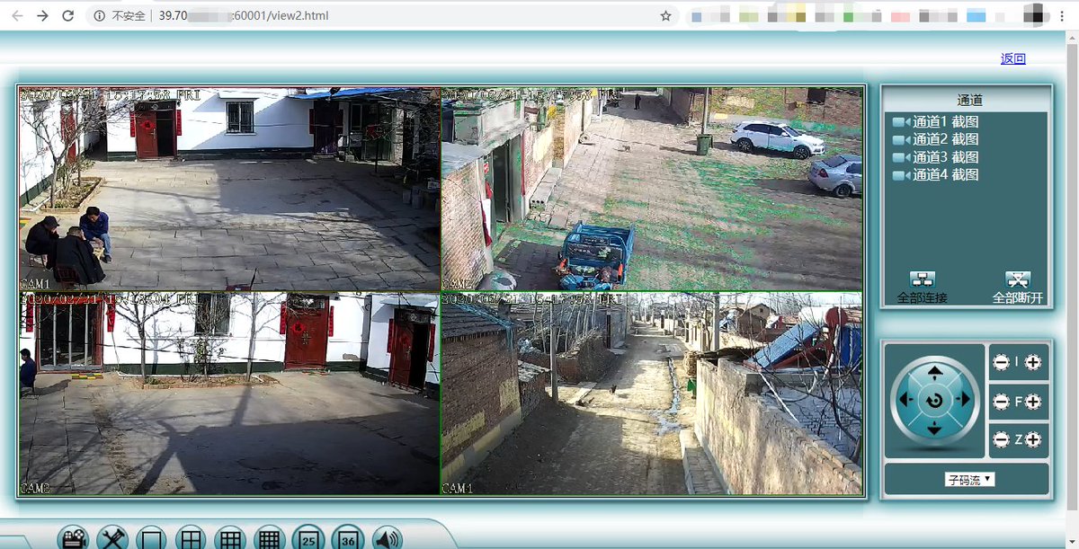
Task: Select the nine-split 3x3 grid layout
Action: click(x=231, y=537)
